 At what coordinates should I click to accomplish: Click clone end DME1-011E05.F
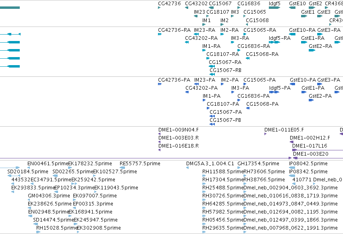284,130
